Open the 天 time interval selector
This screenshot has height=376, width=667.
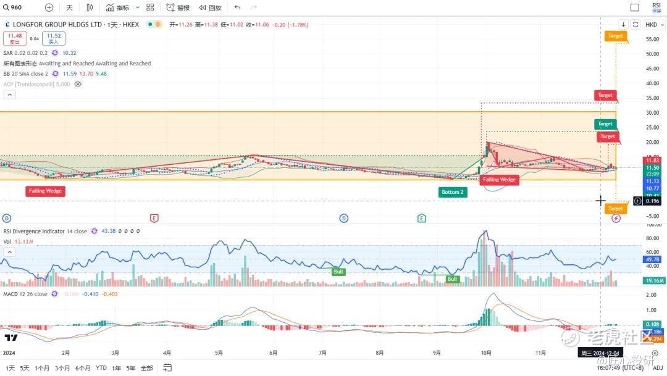pyautogui.click(x=69, y=7)
